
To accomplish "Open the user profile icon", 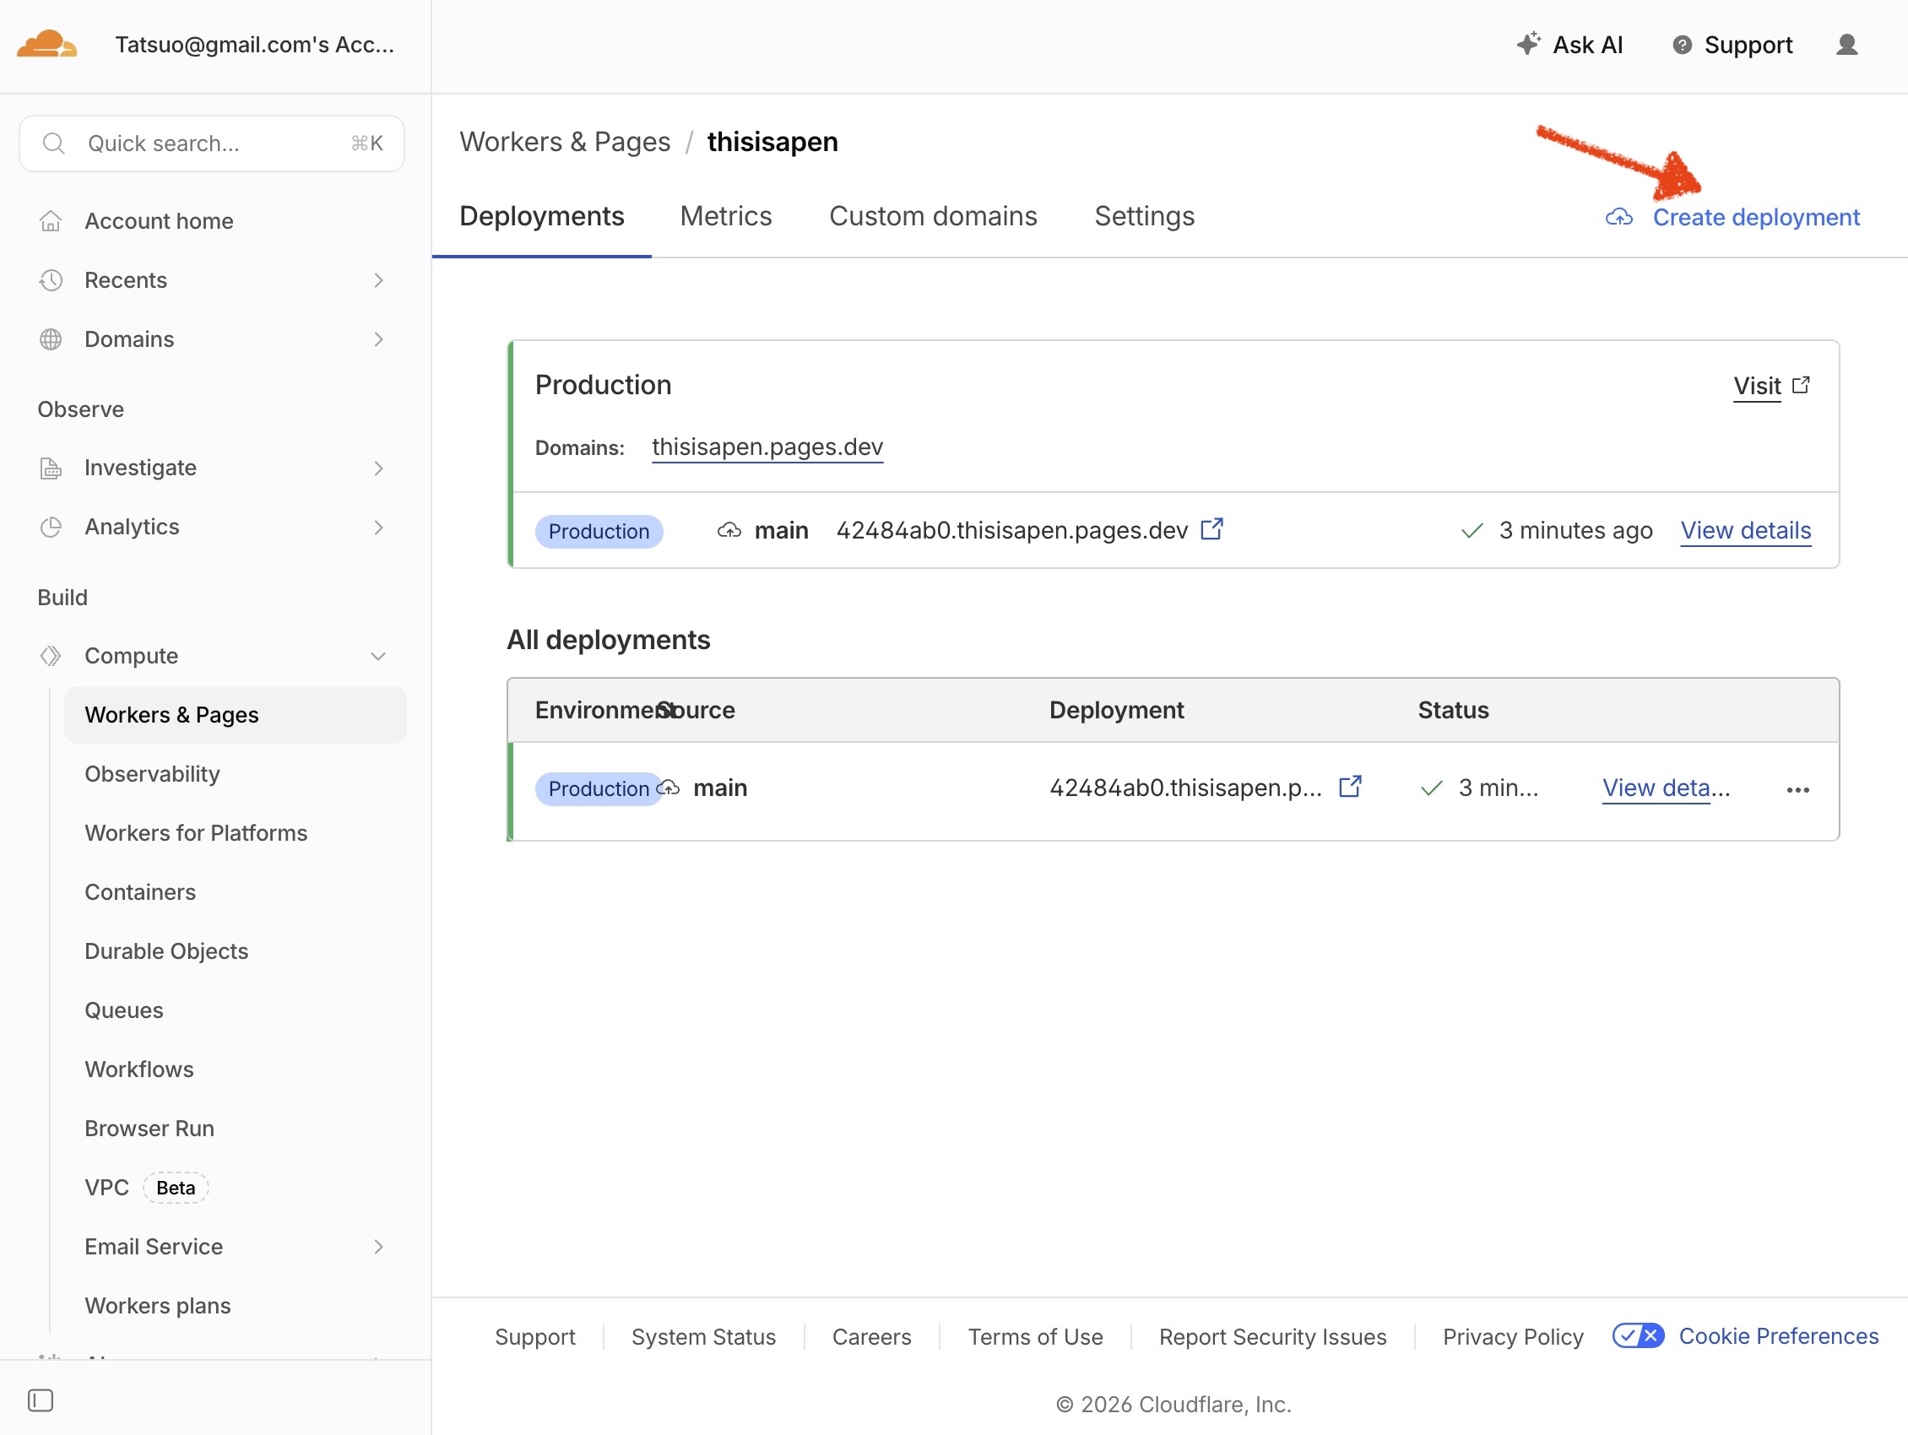I will pyautogui.click(x=1846, y=45).
